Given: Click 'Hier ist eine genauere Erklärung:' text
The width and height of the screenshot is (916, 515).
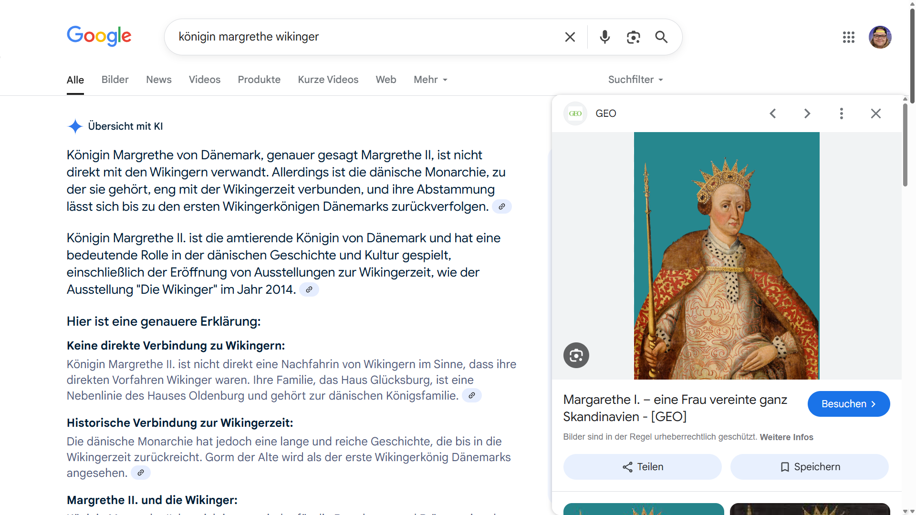Looking at the screenshot, I should click(x=164, y=321).
